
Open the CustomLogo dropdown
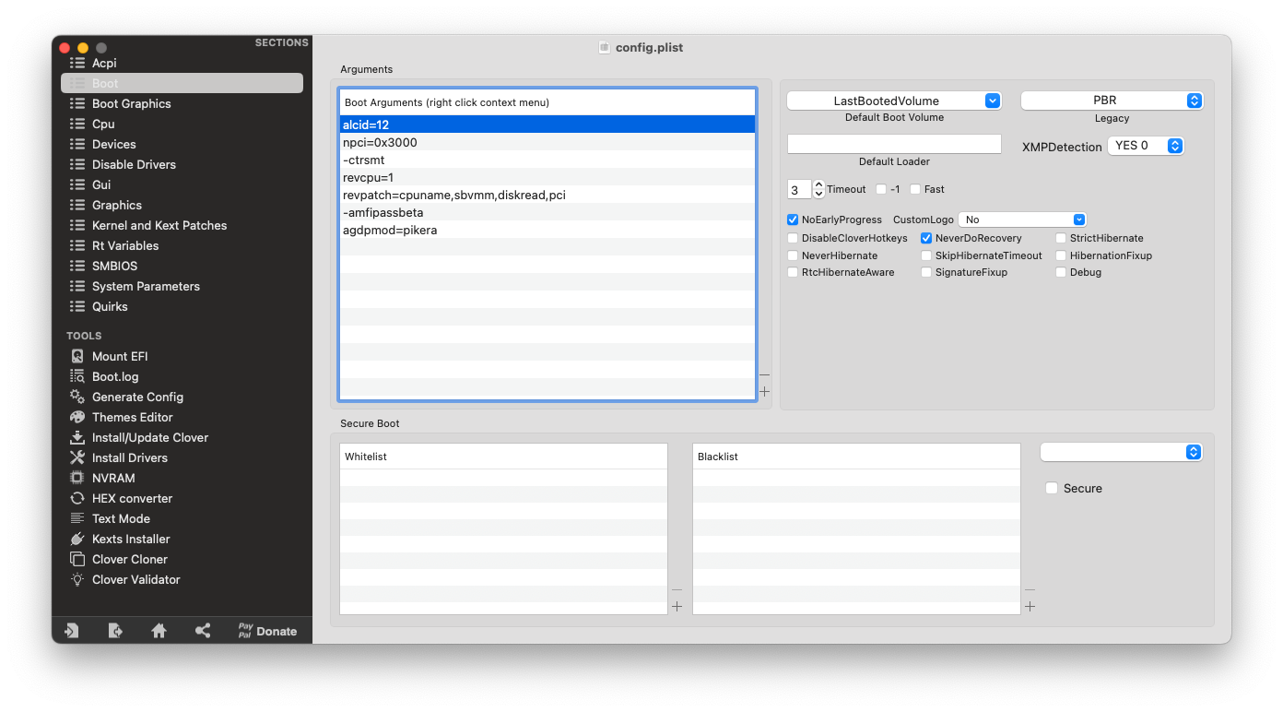pyautogui.click(x=1023, y=220)
